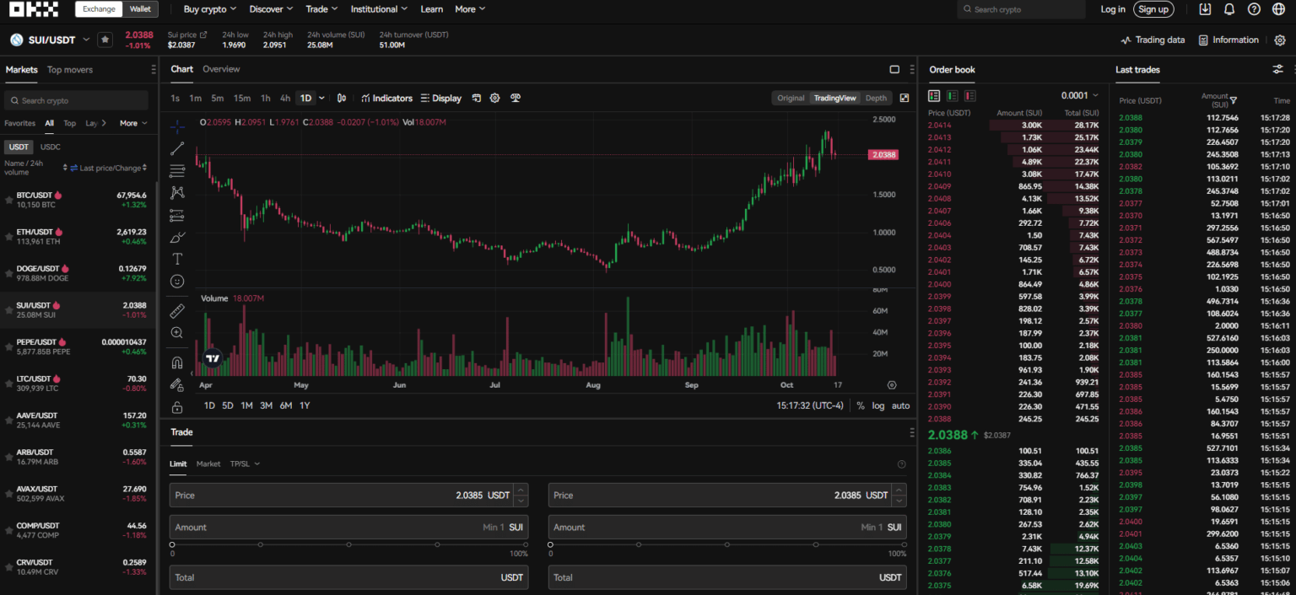Show only buy orders in order book
This screenshot has height=595, width=1296.
pos(952,96)
